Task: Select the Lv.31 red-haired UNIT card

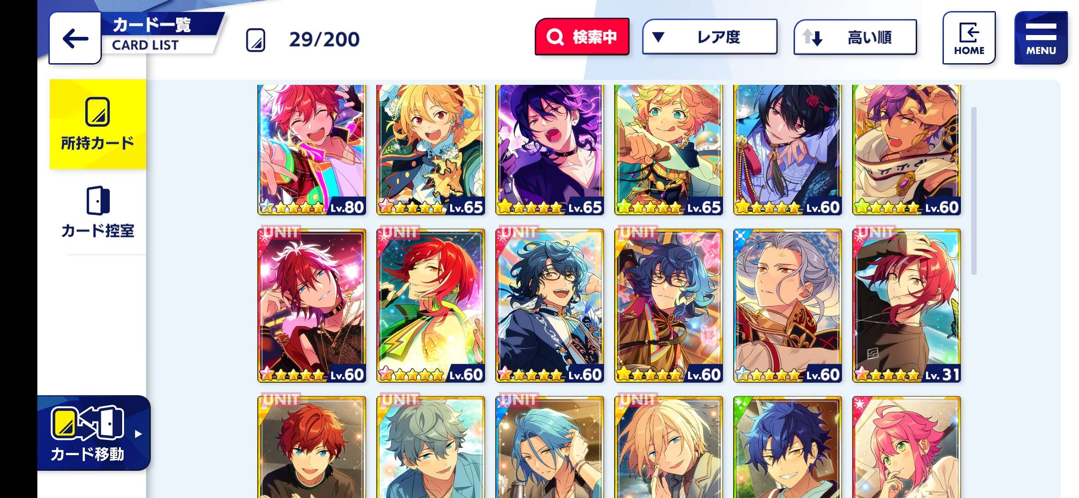Action: [907, 305]
